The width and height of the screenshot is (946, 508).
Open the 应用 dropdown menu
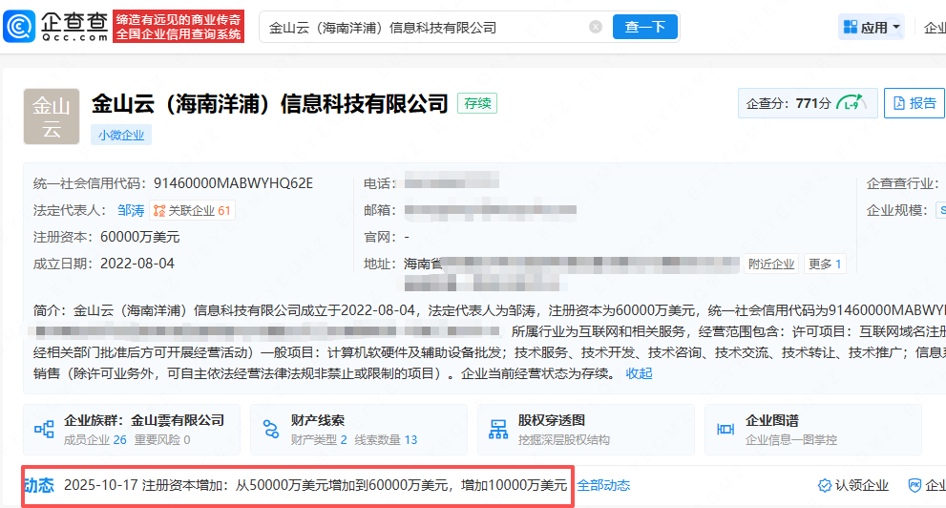click(x=872, y=28)
